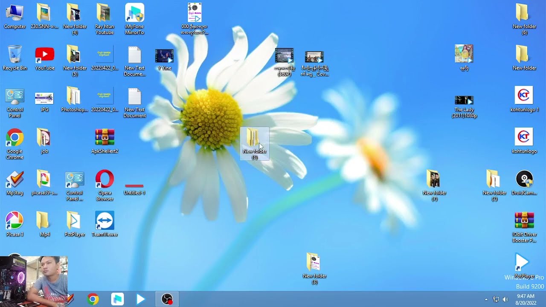
Task: Select the 230.SNN folder icon
Action: [x=45, y=16]
